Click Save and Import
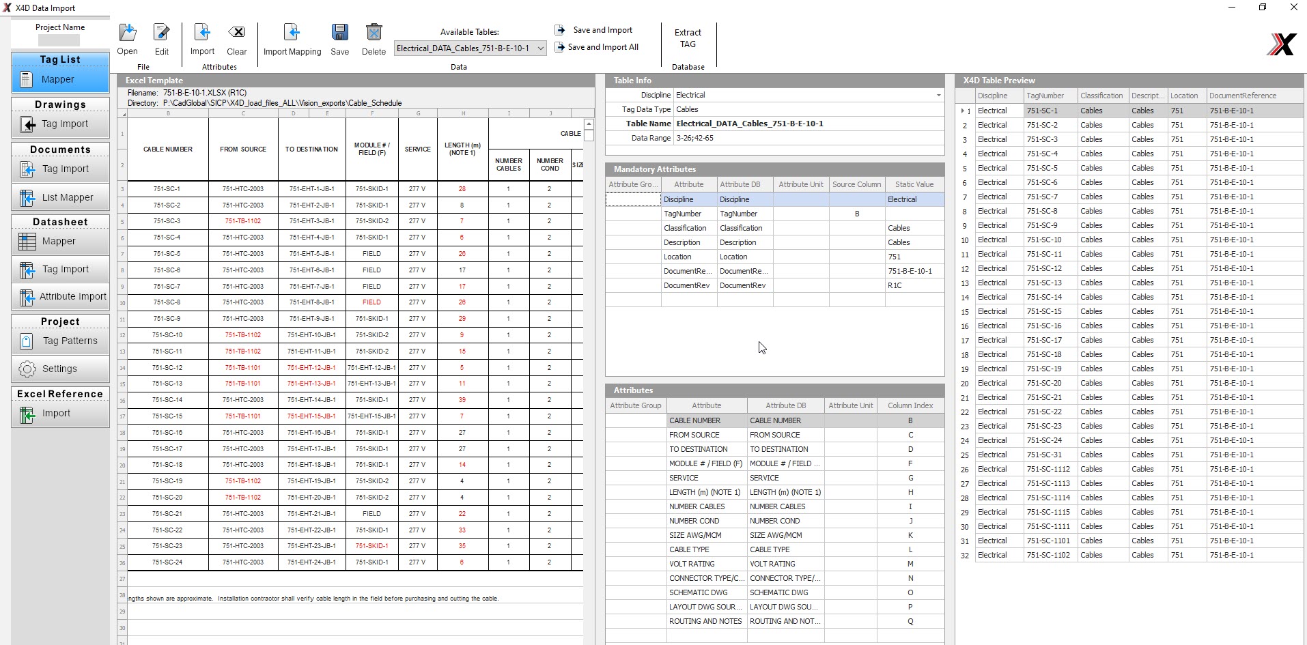The height and width of the screenshot is (645, 1307). 593,30
